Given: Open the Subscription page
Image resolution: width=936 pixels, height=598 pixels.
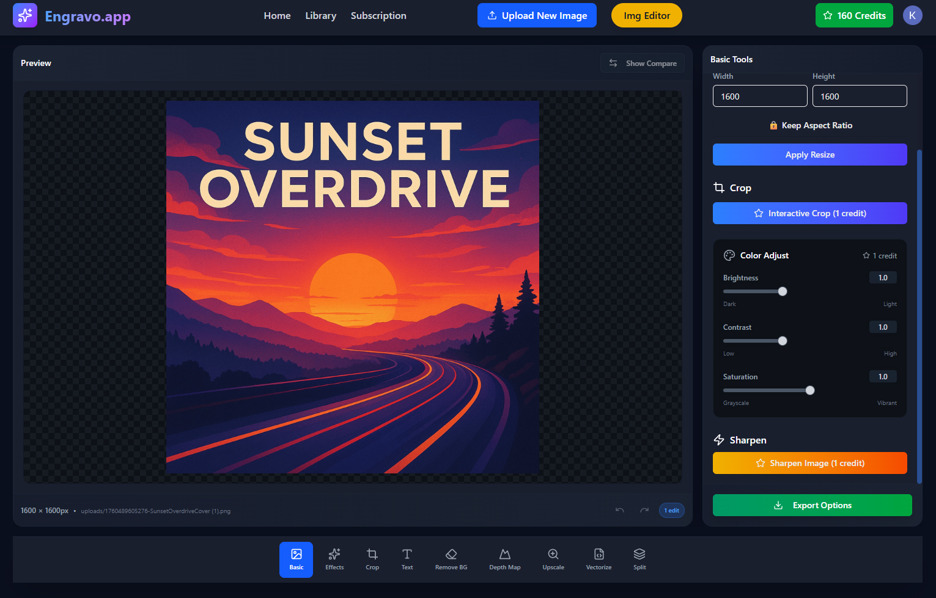Looking at the screenshot, I should tap(378, 16).
